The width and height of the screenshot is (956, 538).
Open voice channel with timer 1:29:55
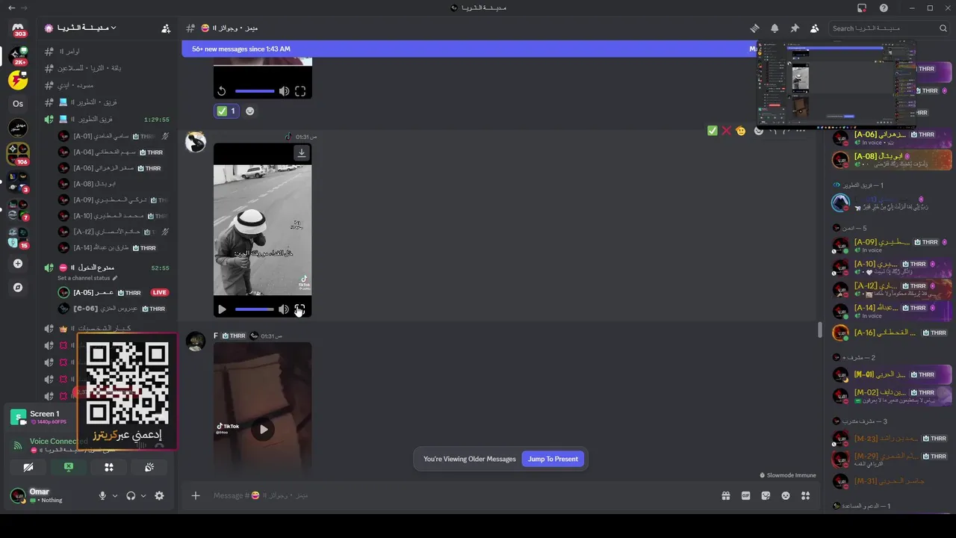click(x=108, y=120)
